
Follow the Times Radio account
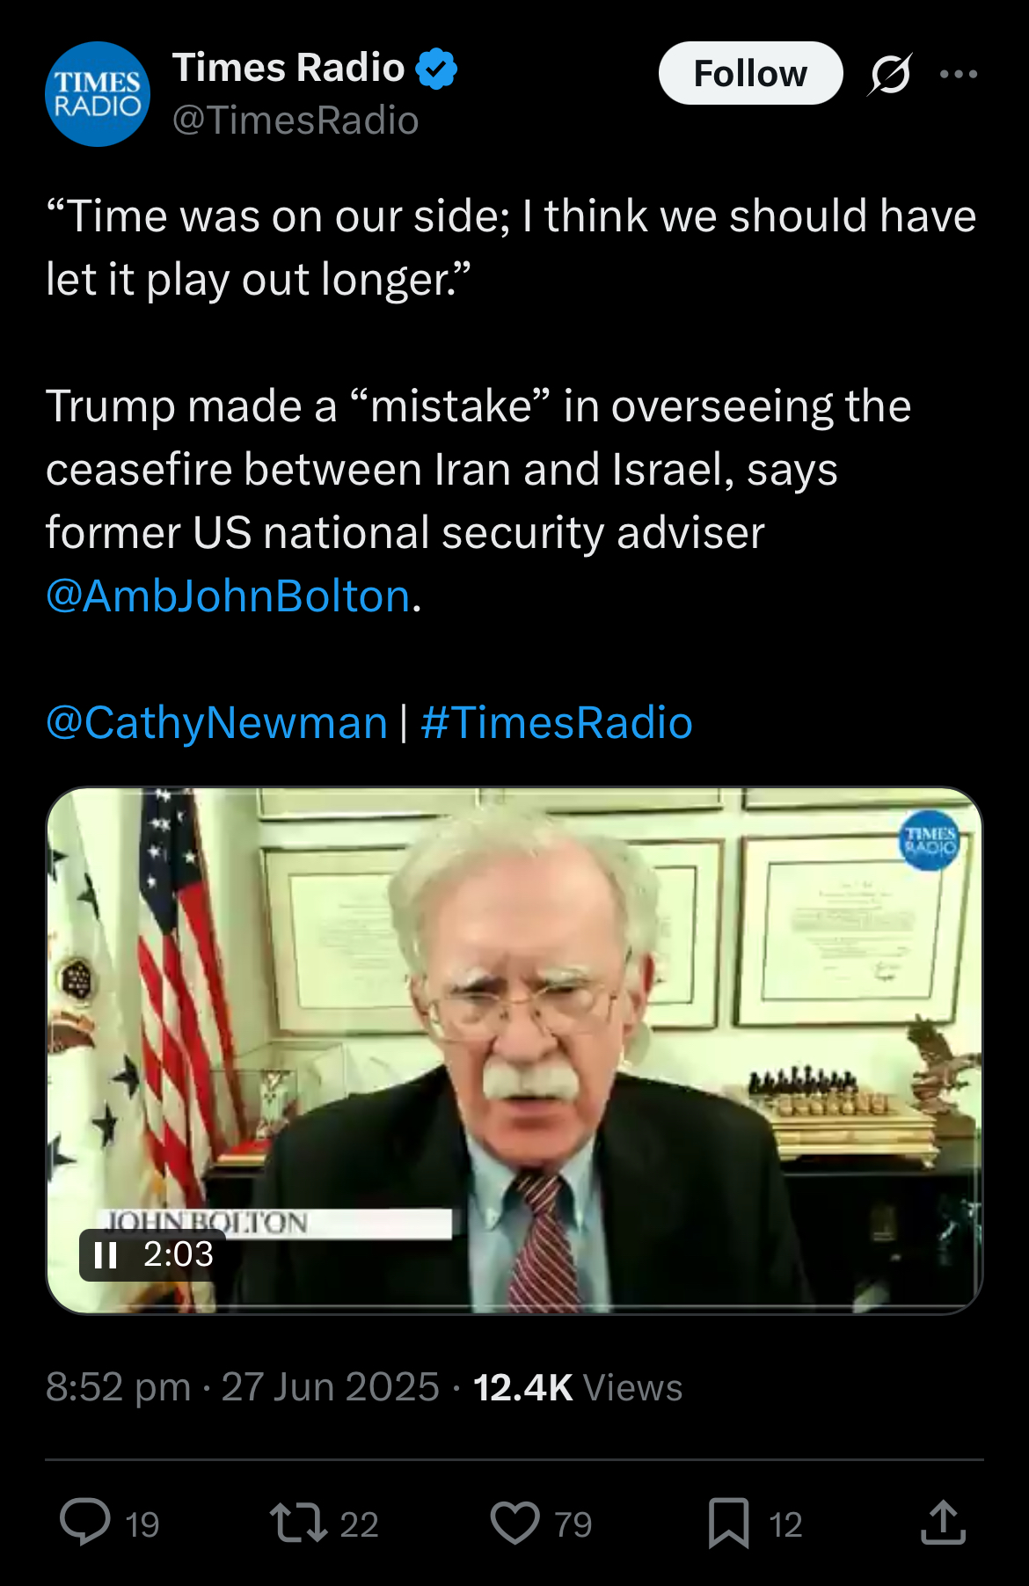point(750,73)
